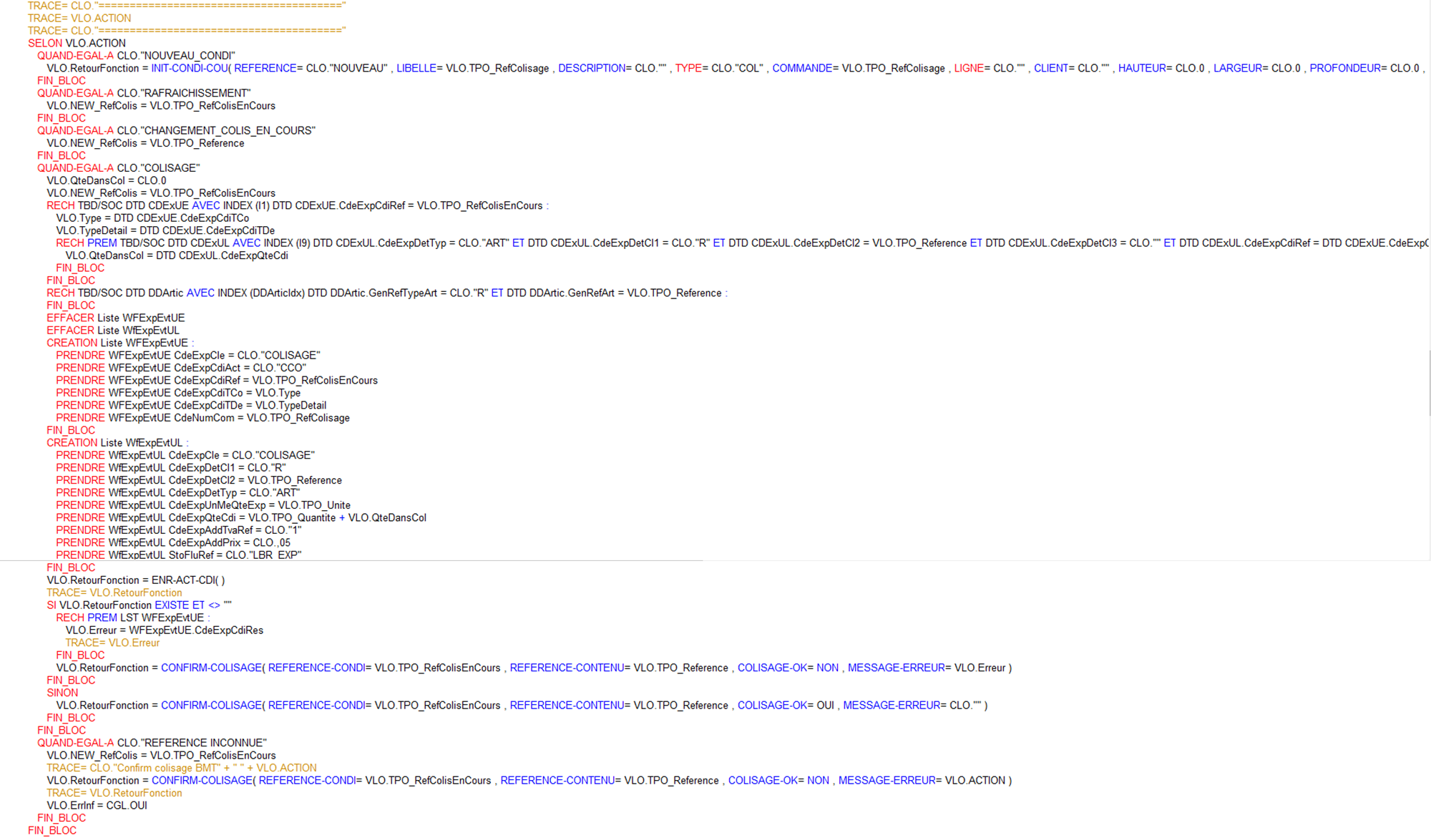
Task: Click the QUAND-EGAL-A CLO."REFERENCE INCONNUE" branch
Action: (x=152, y=742)
